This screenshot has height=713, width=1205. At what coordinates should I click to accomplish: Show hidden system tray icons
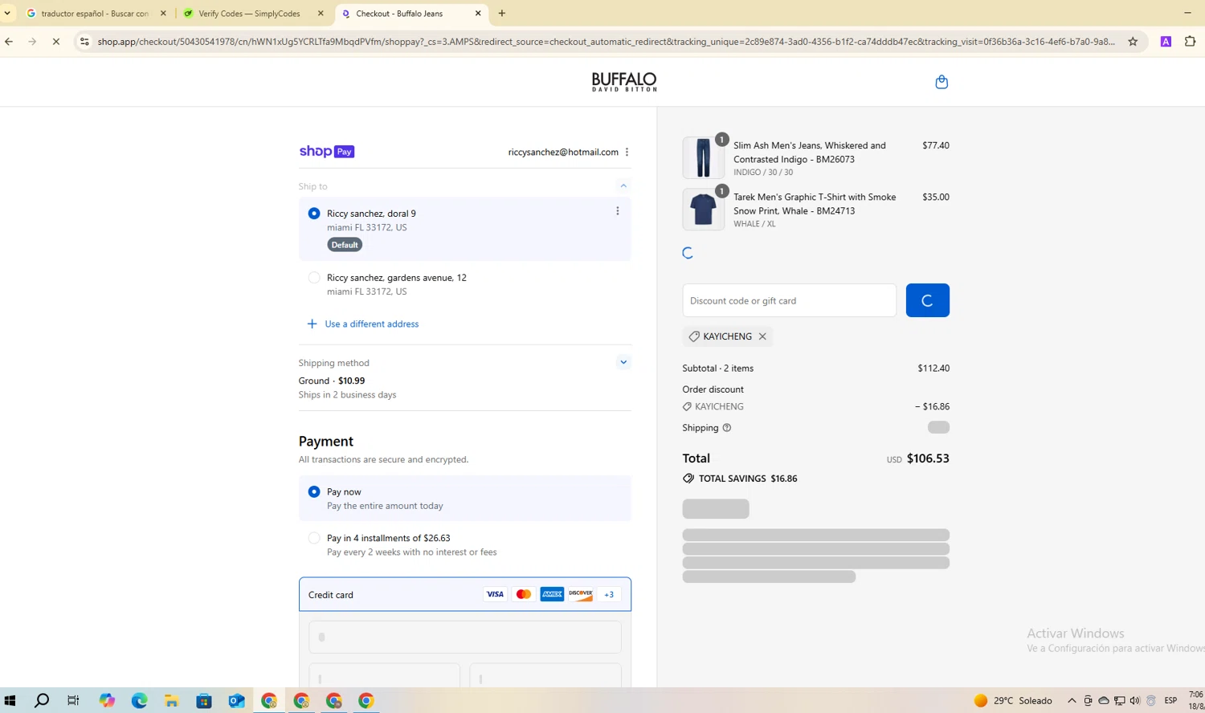click(1072, 701)
